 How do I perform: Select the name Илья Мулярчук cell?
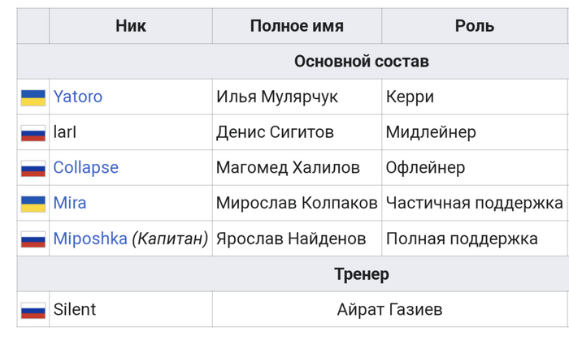277,97
